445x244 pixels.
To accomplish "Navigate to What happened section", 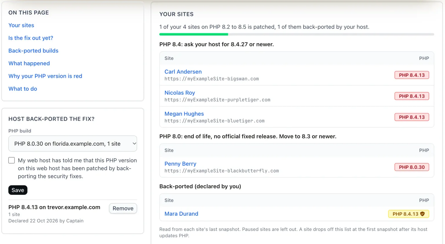I will [29, 63].
